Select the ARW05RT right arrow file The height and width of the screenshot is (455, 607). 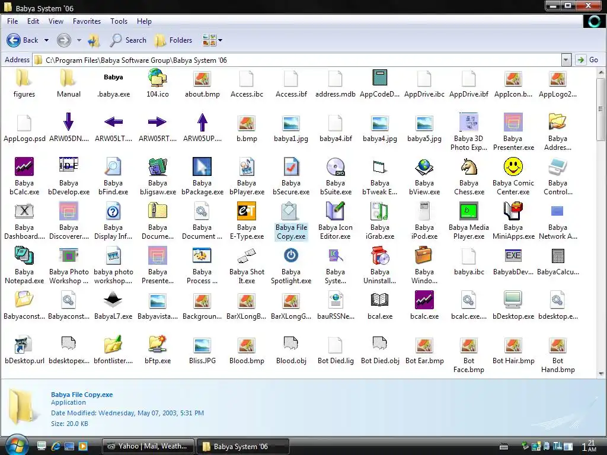pos(157,122)
